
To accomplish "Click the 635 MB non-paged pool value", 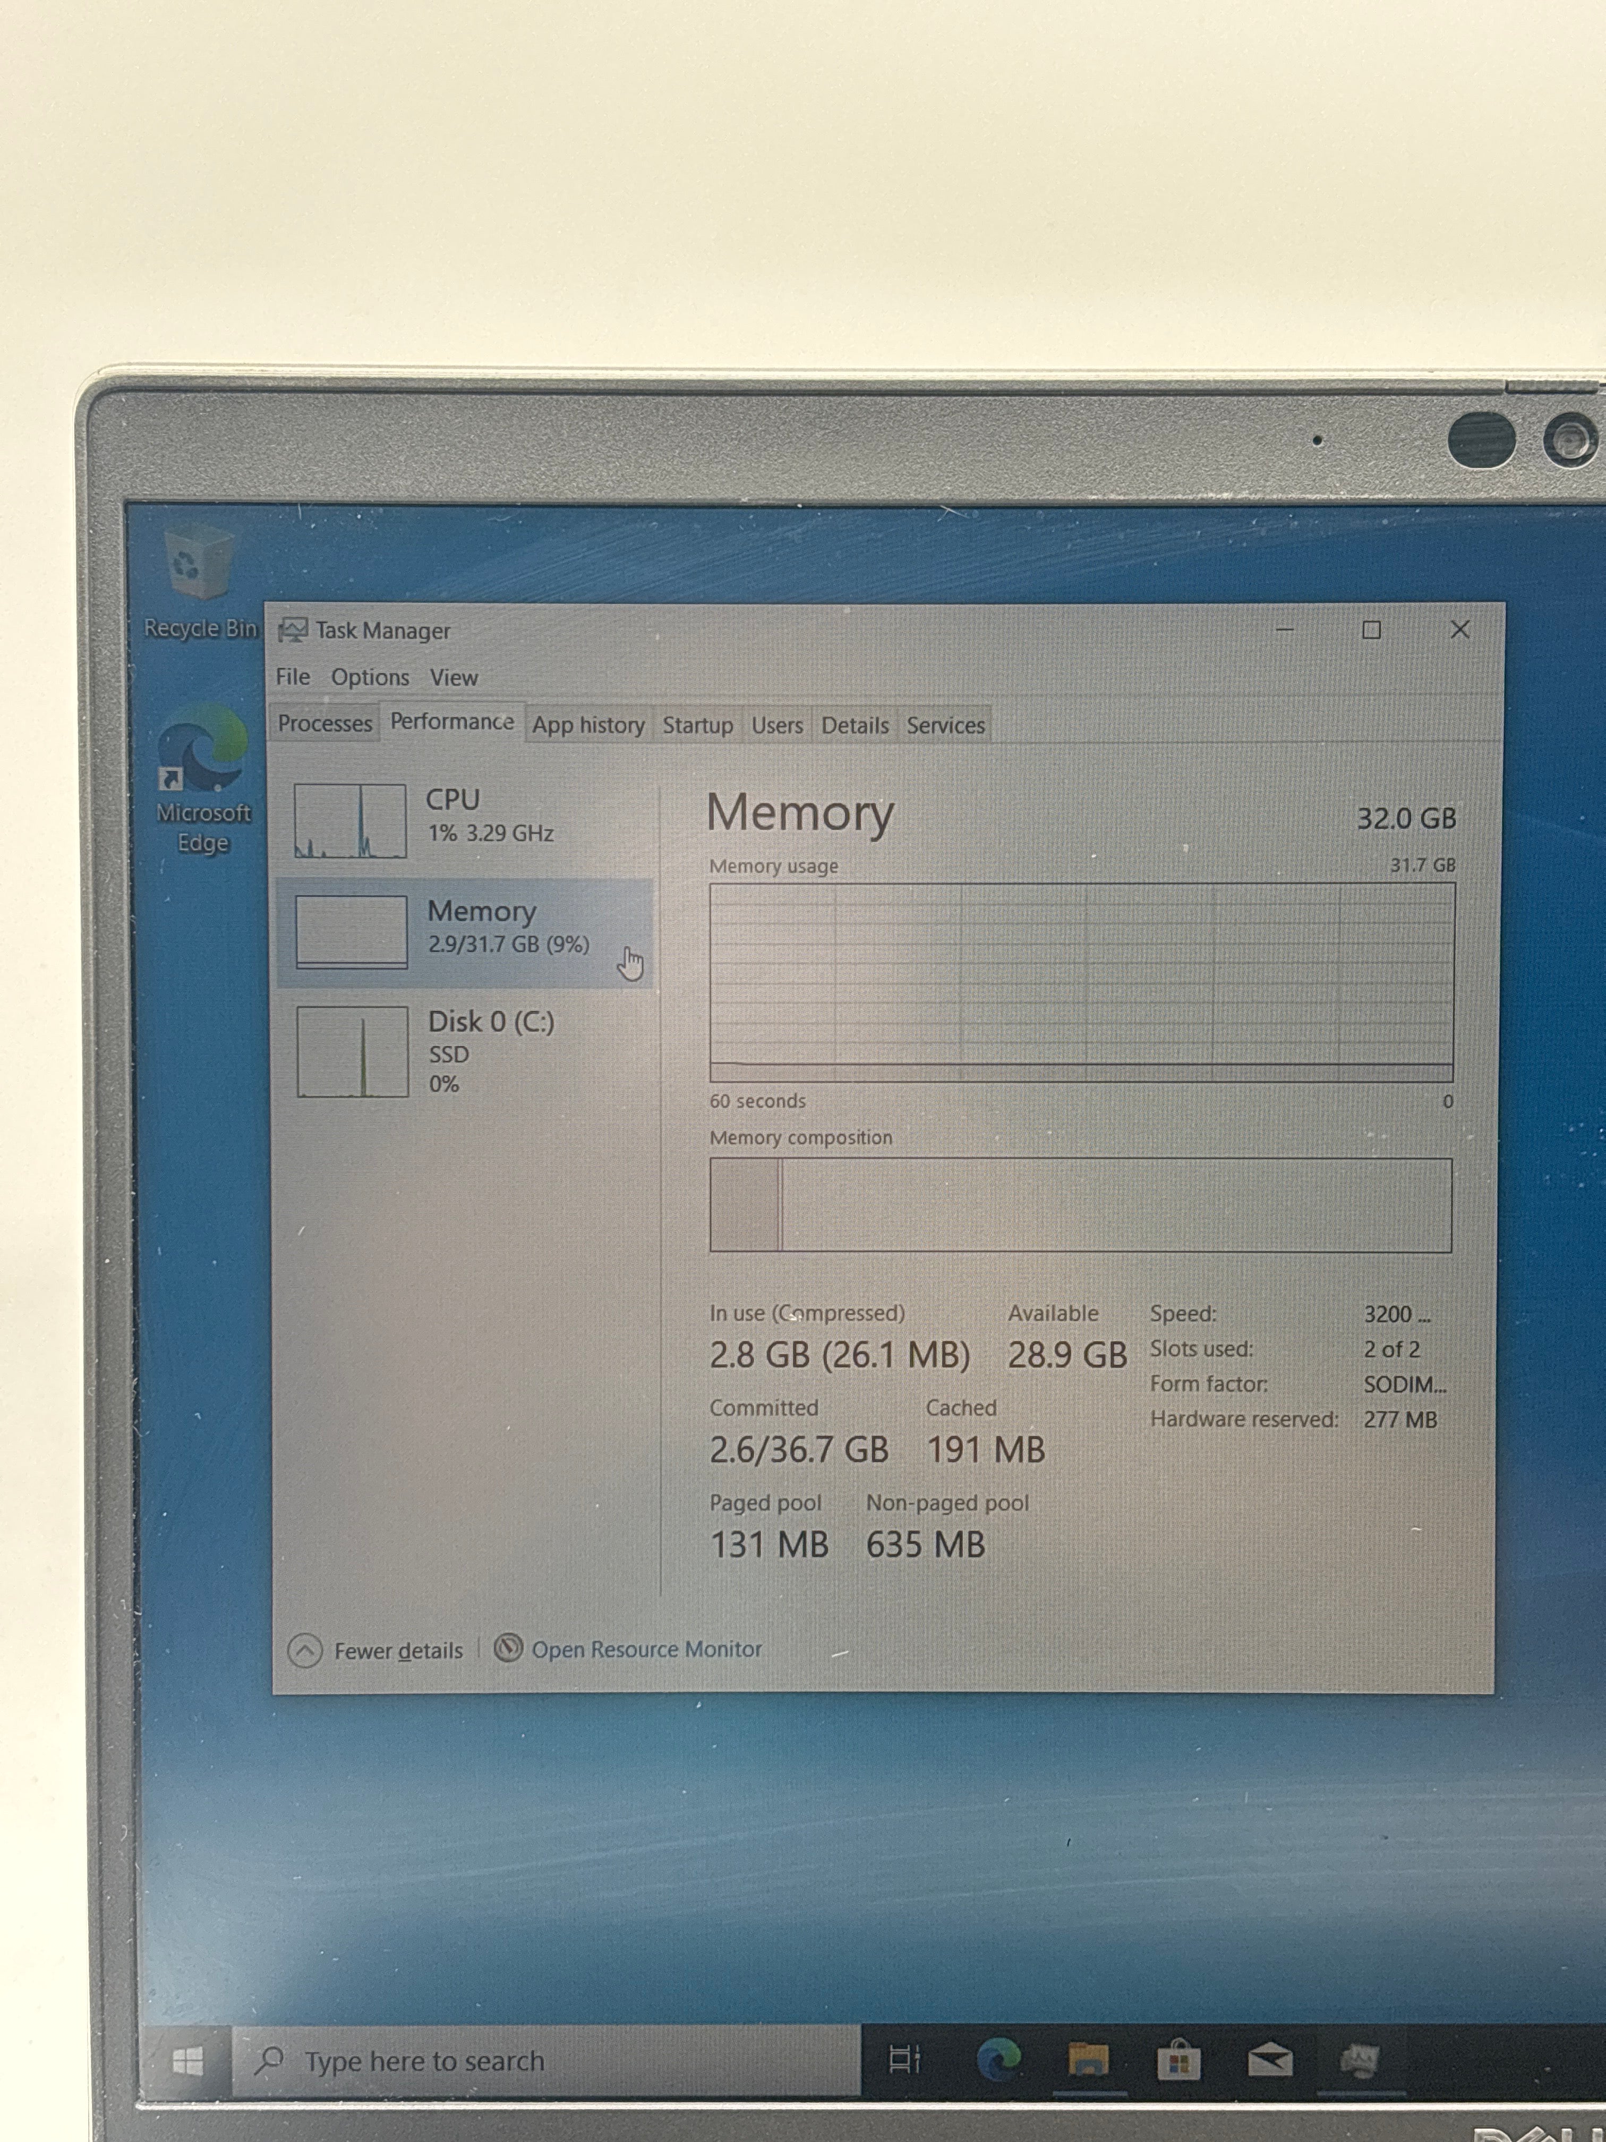I will click(x=926, y=1544).
